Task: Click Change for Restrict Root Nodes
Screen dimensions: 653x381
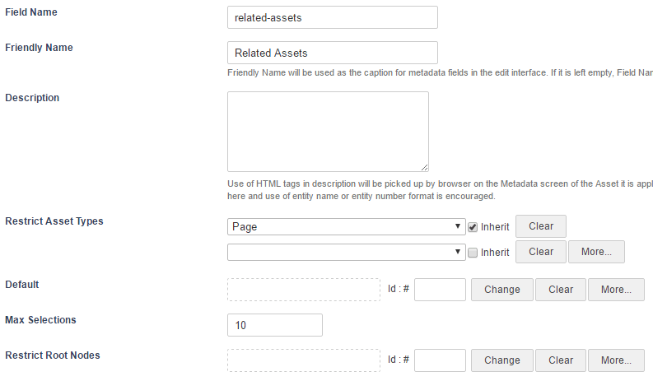Action: coord(501,360)
